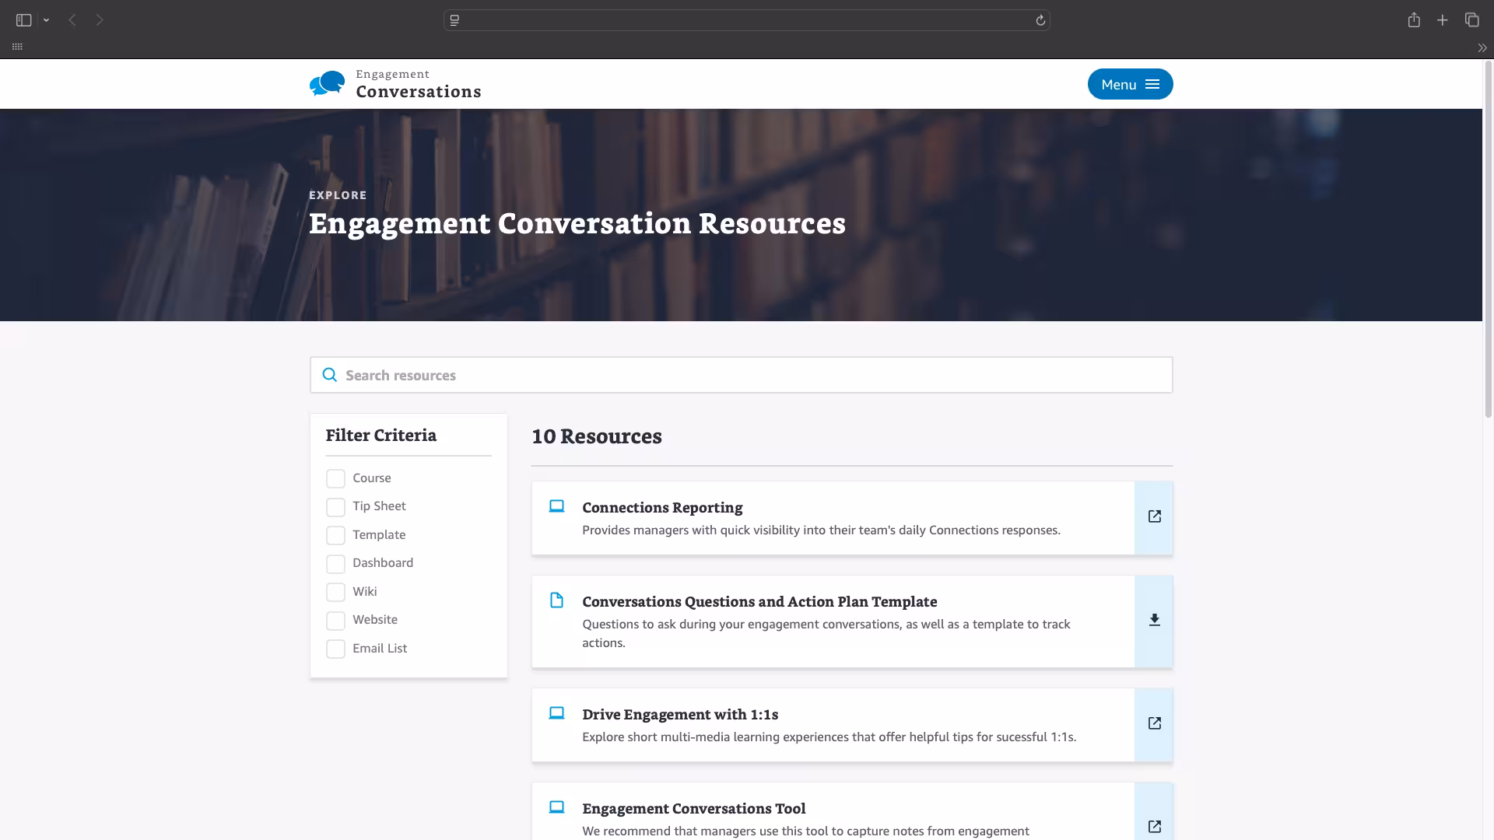Open external link for Connections Reporting
The height and width of the screenshot is (840, 1494).
(1154, 517)
